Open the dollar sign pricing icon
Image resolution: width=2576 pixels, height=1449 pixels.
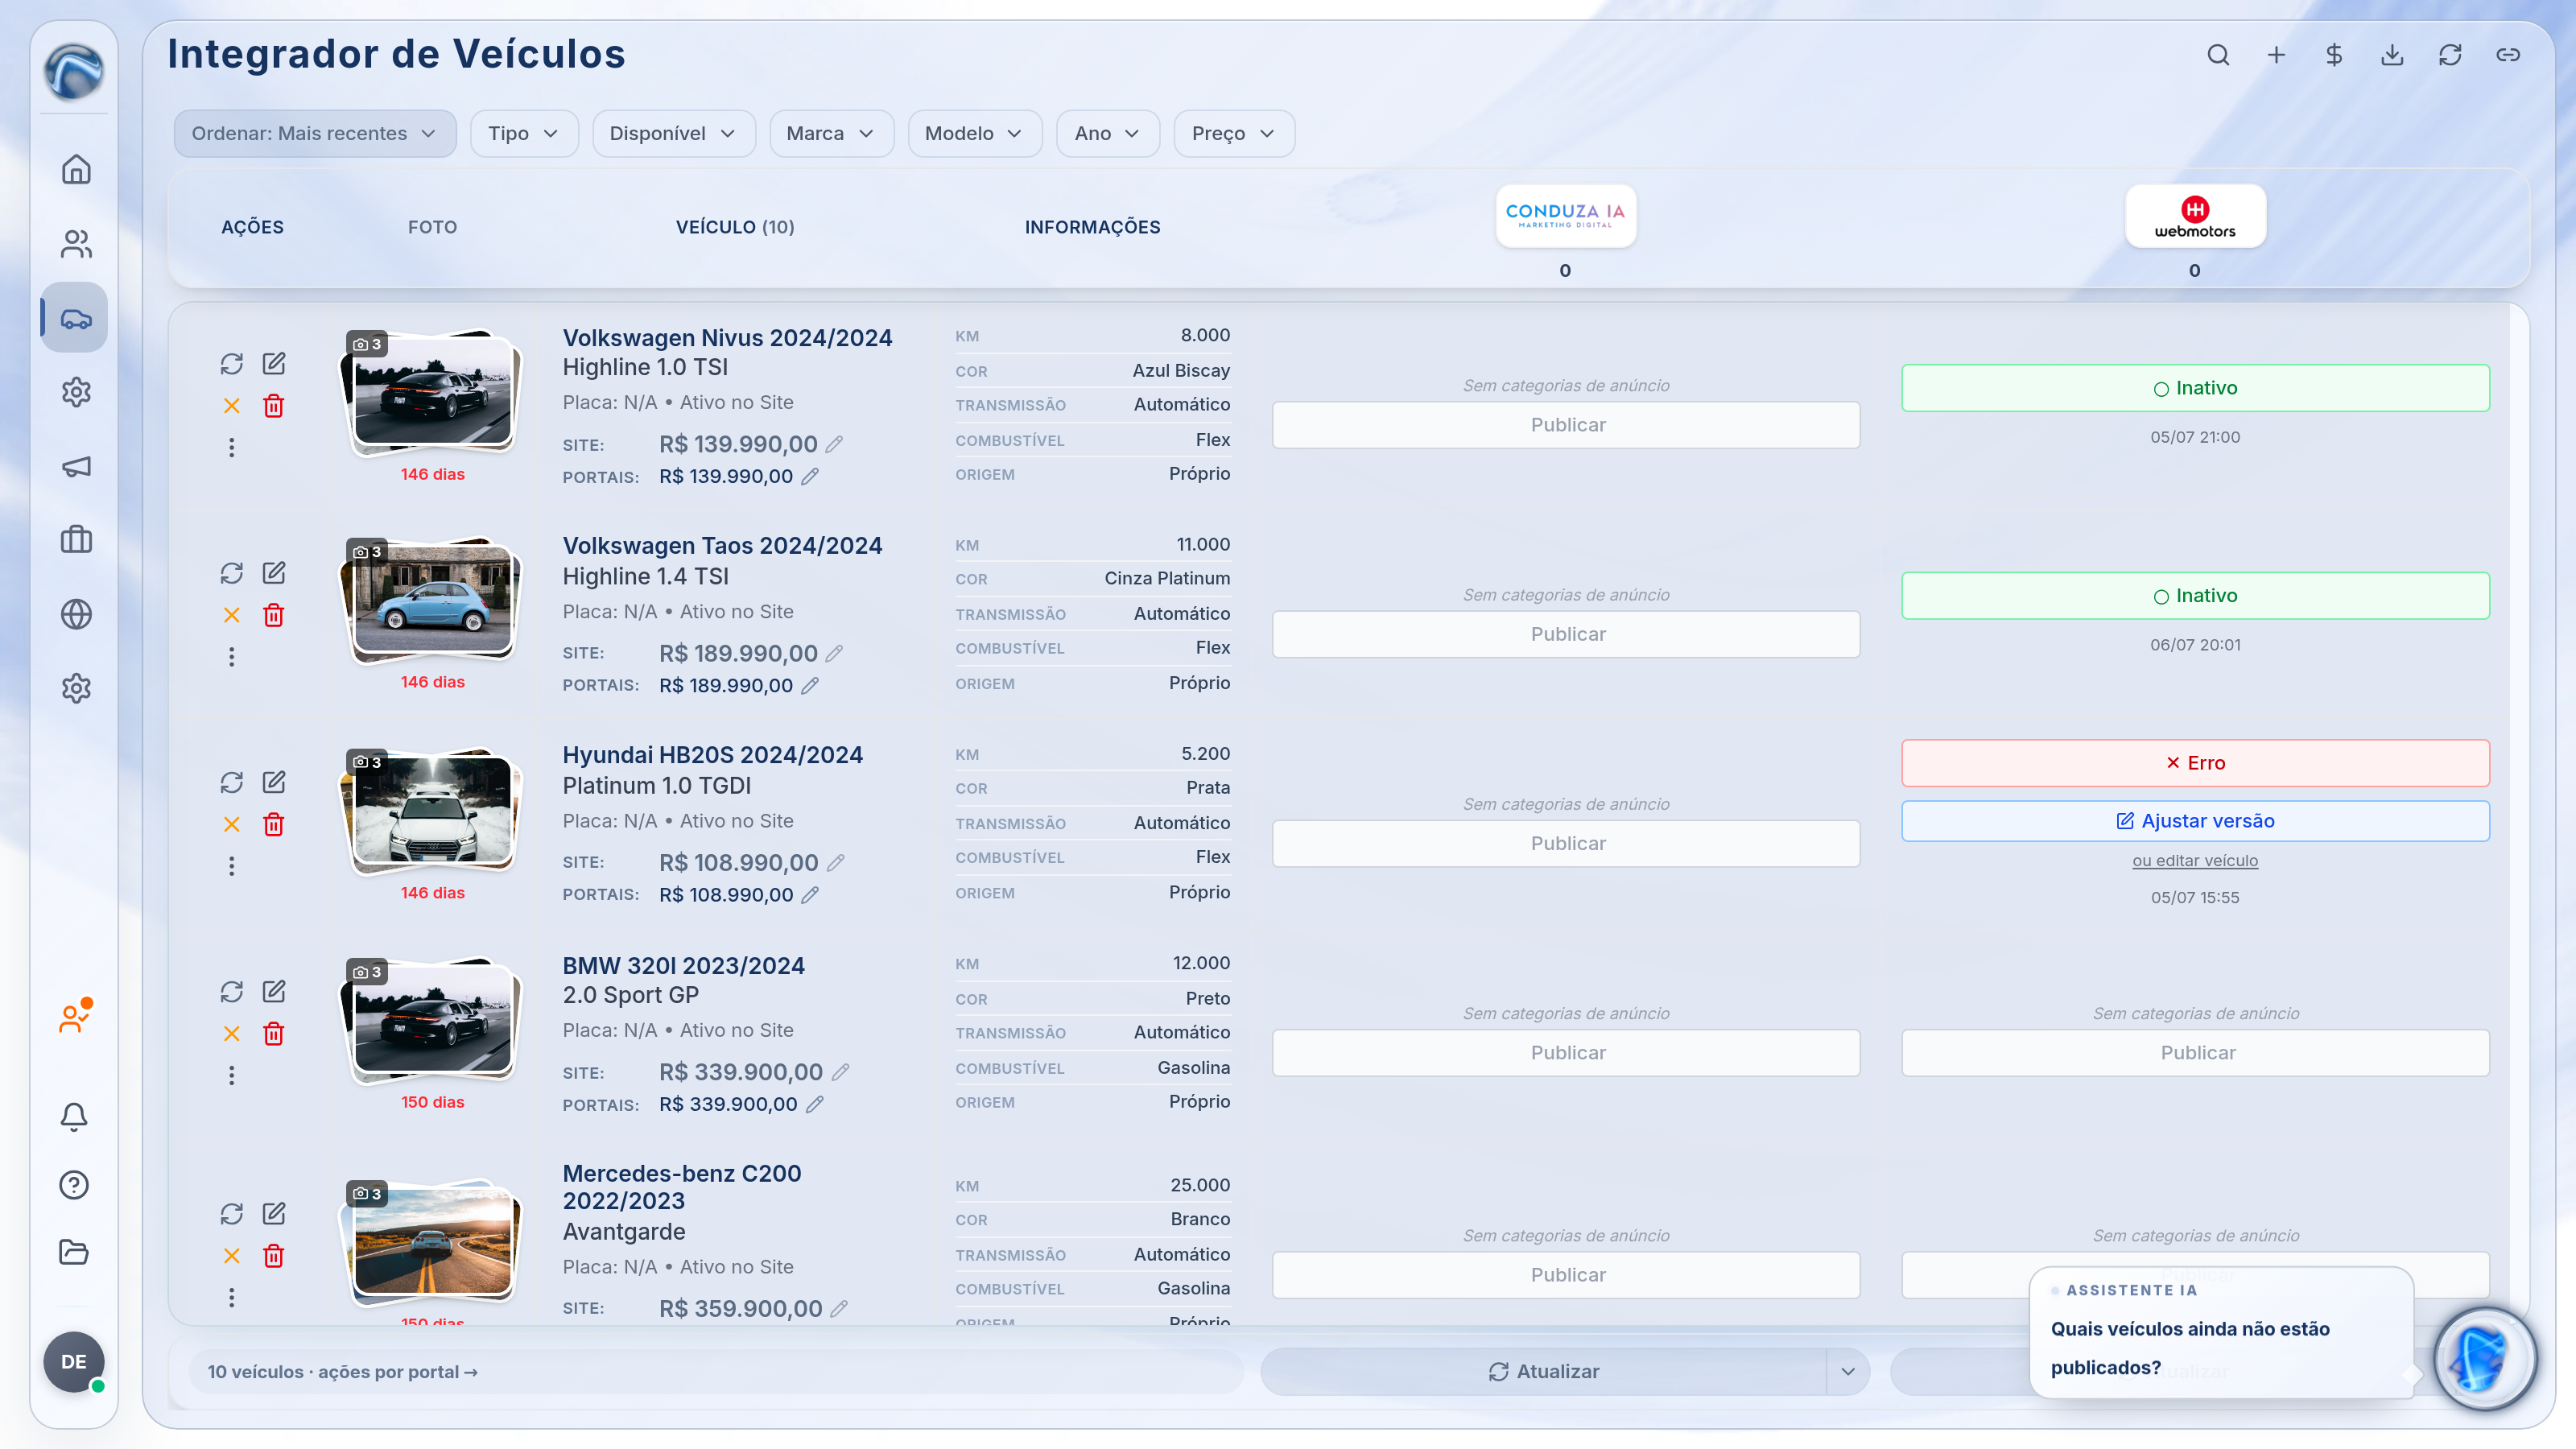[2334, 55]
